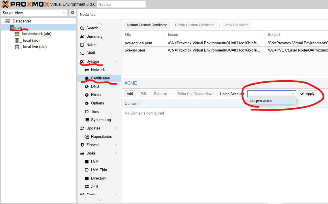Click the Repositories files icon
Image resolution: width=328 pixels, height=204 pixels.
[86, 137]
